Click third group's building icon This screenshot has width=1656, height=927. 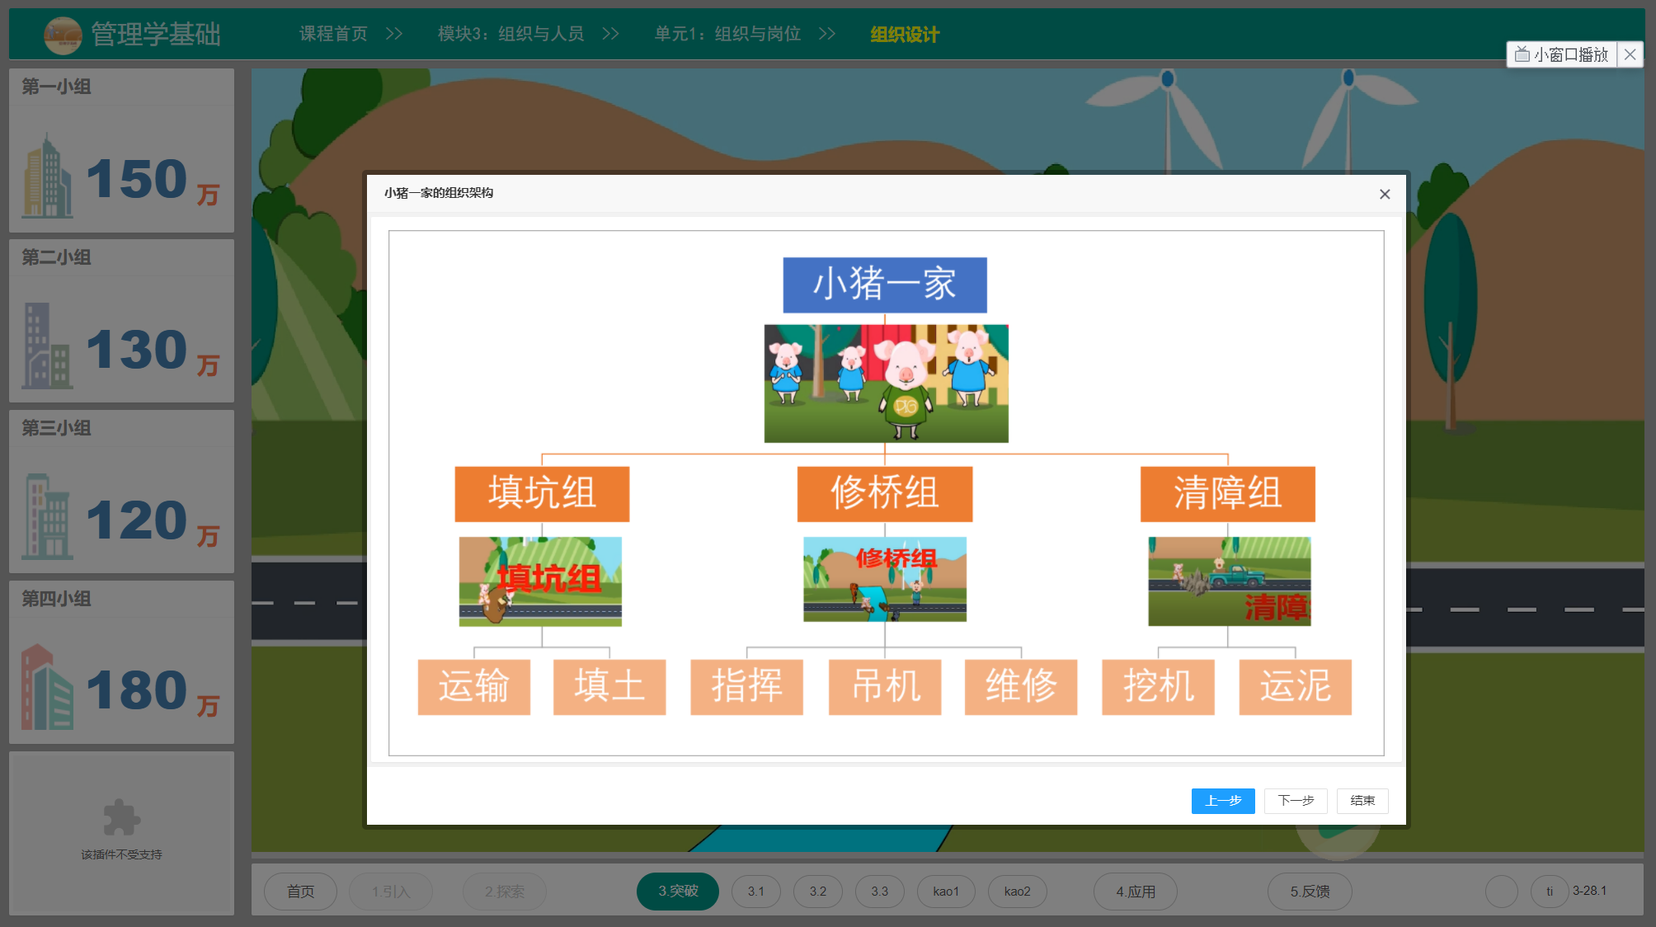[x=46, y=517]
